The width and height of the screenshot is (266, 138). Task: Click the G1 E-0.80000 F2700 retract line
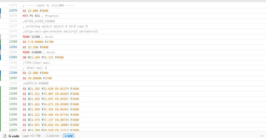click(x=38, y=42)
